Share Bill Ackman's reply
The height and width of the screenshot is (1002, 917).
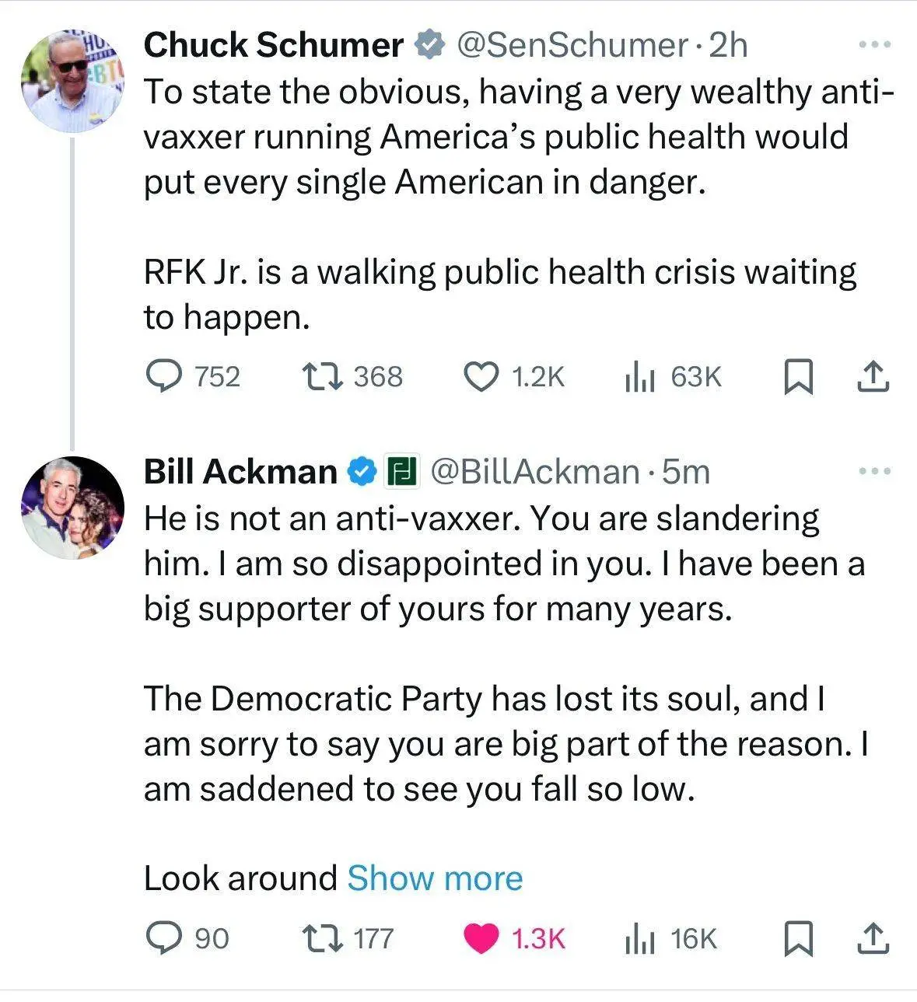872,939
